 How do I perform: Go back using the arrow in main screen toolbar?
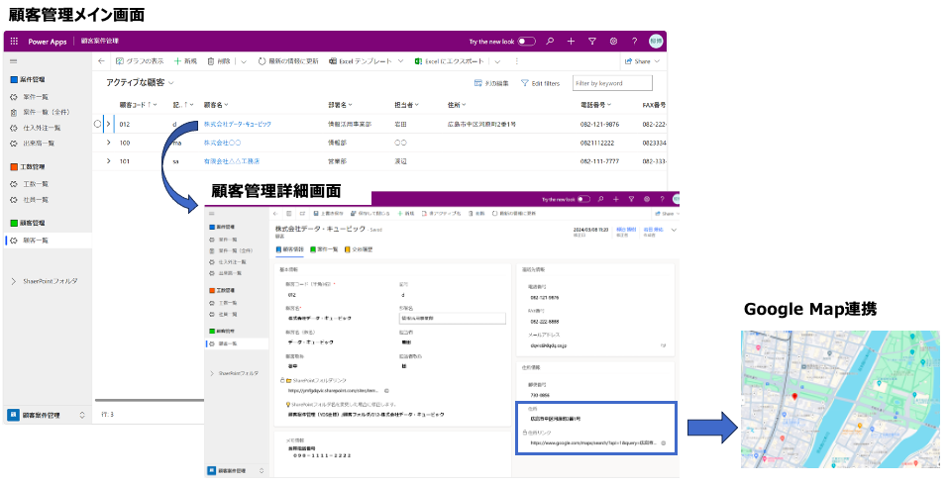pos(101,61)
